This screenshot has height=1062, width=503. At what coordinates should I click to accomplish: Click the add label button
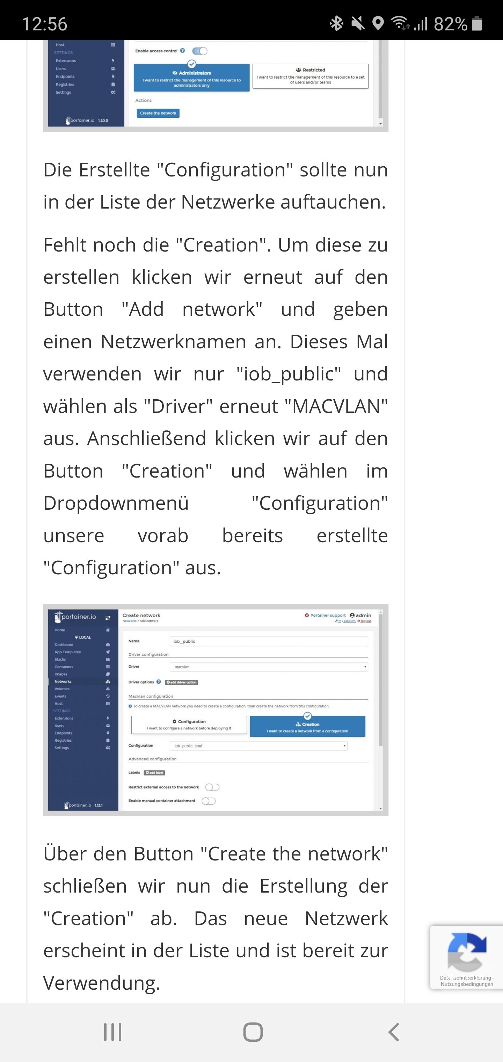coord(155,773)
